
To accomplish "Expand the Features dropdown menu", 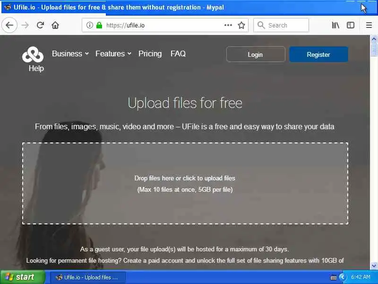I will coord(113,53).
